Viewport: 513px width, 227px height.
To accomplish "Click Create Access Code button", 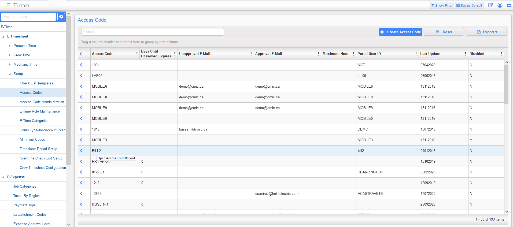I will [401, 32].
